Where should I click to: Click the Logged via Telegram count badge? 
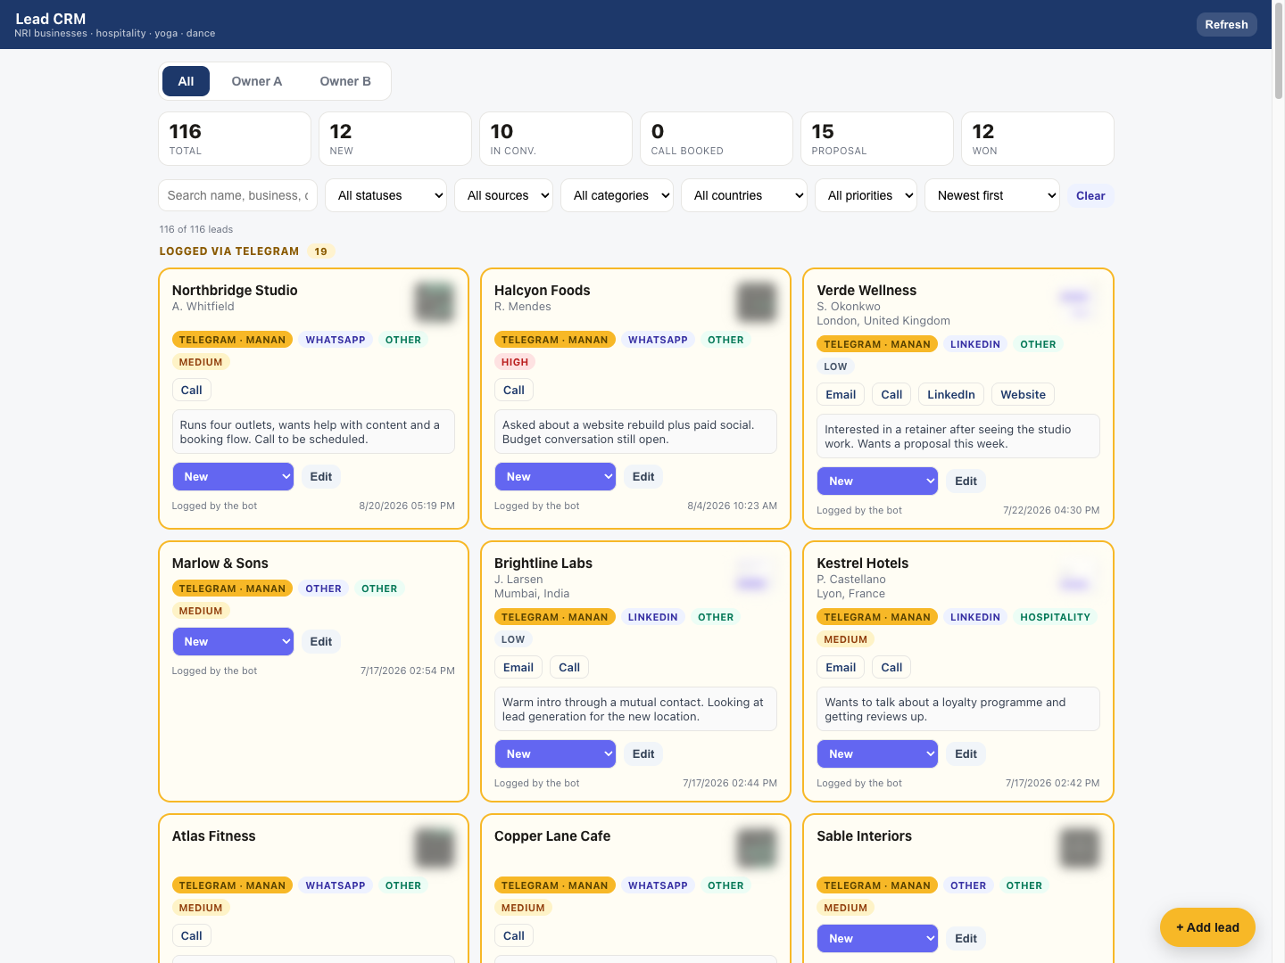(x=321, y=251)
